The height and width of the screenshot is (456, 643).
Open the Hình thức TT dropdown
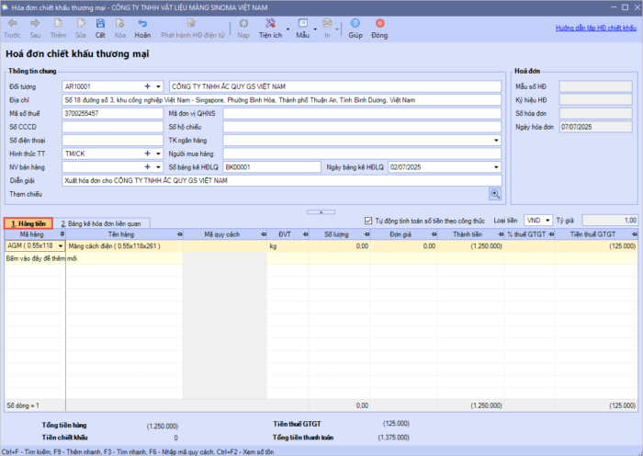(159, 154)
